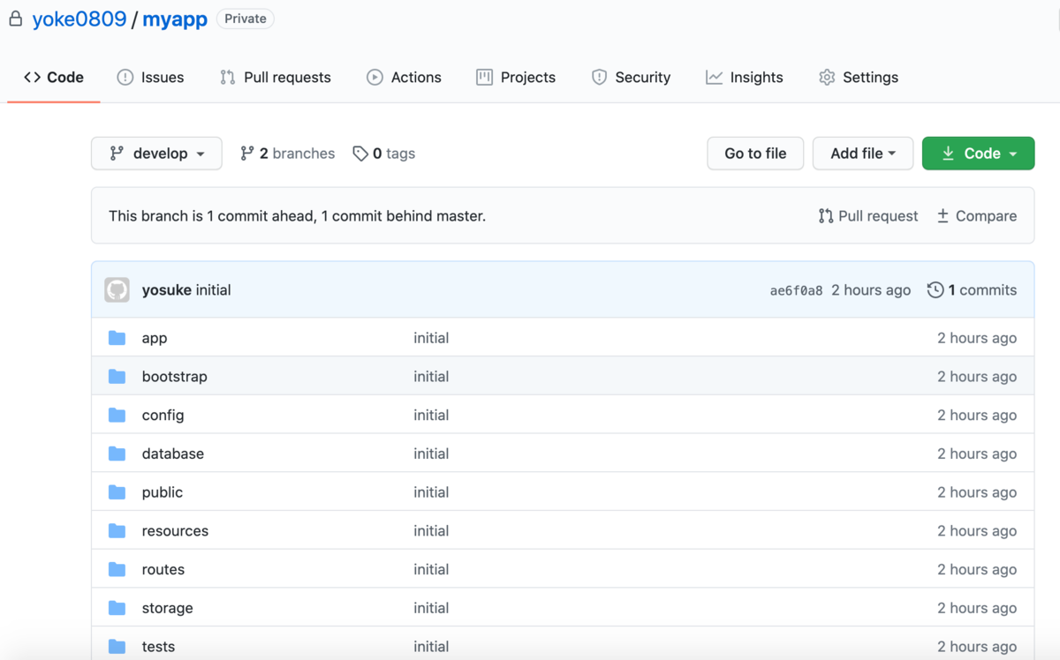Click the yosuke avatar icon
1060x660 pixels.
click(x=117, y=290)
